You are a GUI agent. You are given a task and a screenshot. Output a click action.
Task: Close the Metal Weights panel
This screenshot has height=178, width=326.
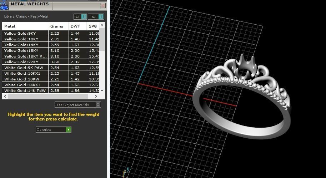point(103,6)
